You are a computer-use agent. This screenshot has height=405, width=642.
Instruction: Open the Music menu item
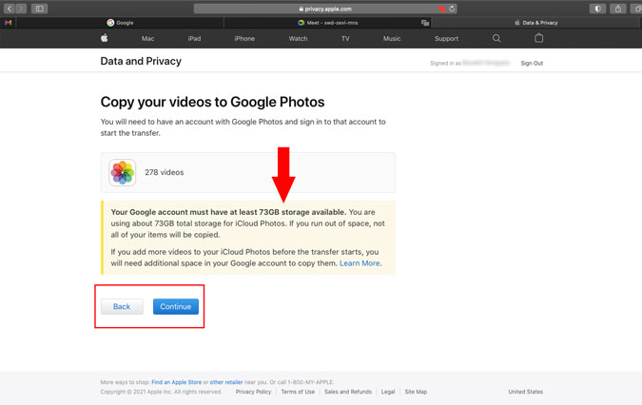tap(392, 38)
